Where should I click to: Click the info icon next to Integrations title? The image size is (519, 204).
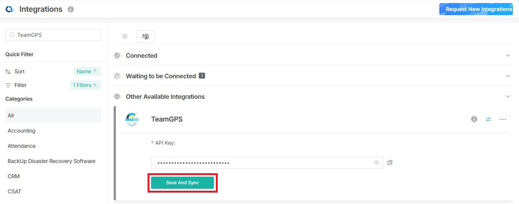(x=71, y=9)
